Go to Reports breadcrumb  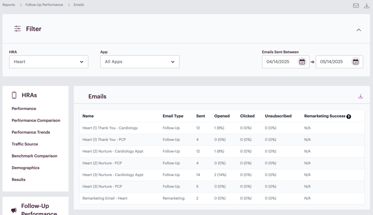[x=9, y=4]
